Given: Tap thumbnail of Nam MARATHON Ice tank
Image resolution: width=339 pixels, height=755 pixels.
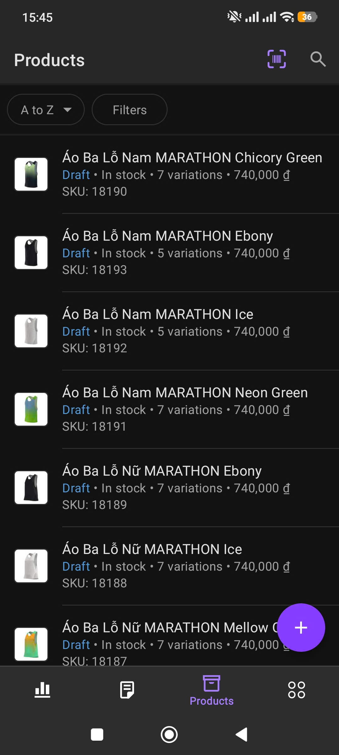Looking at the screenshot, I should tap(31, 331).
